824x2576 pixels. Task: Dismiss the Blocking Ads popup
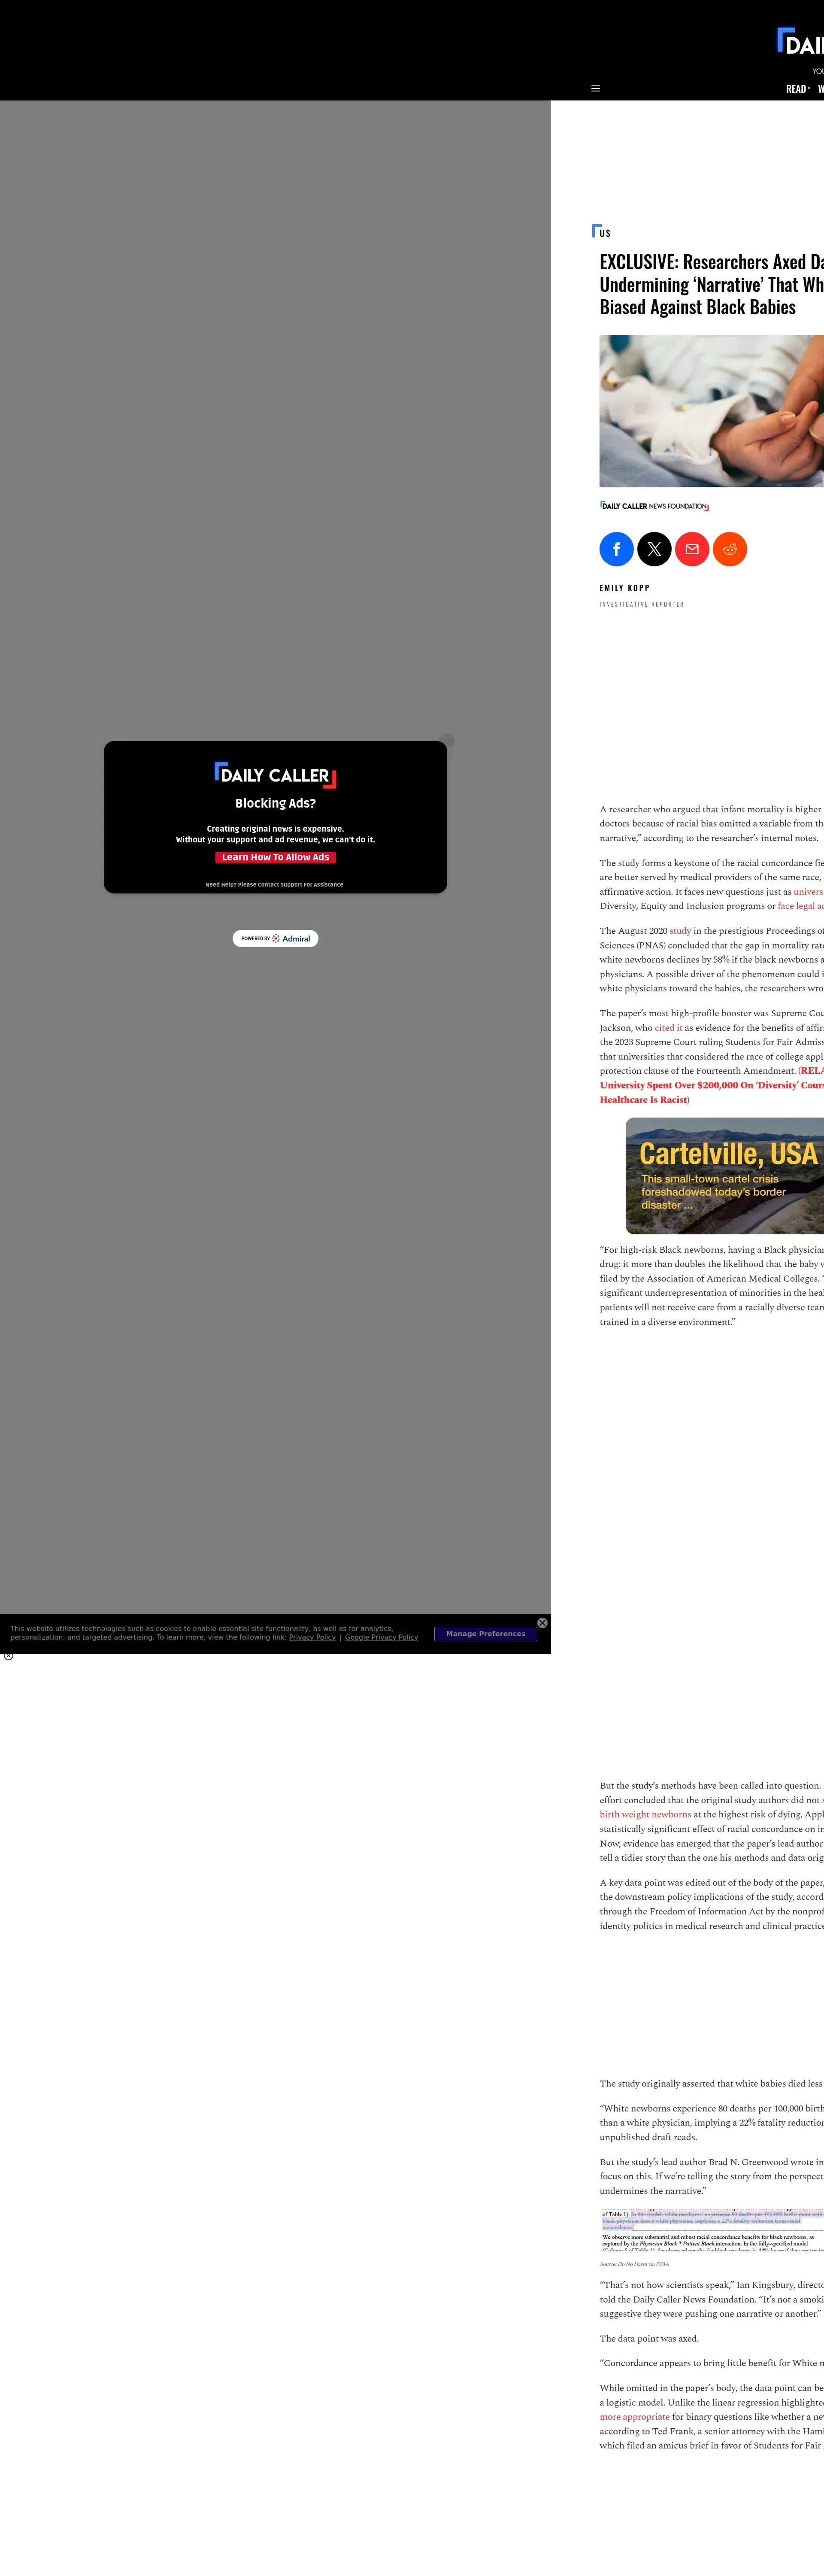click(x=447, y=741)
